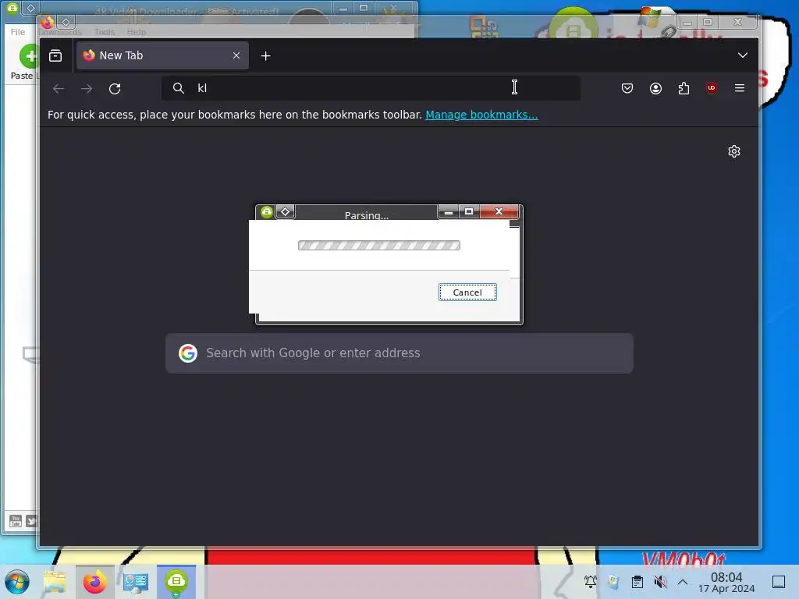
Task: Maximize the Firefox window
Action: [x=708, y=22]
